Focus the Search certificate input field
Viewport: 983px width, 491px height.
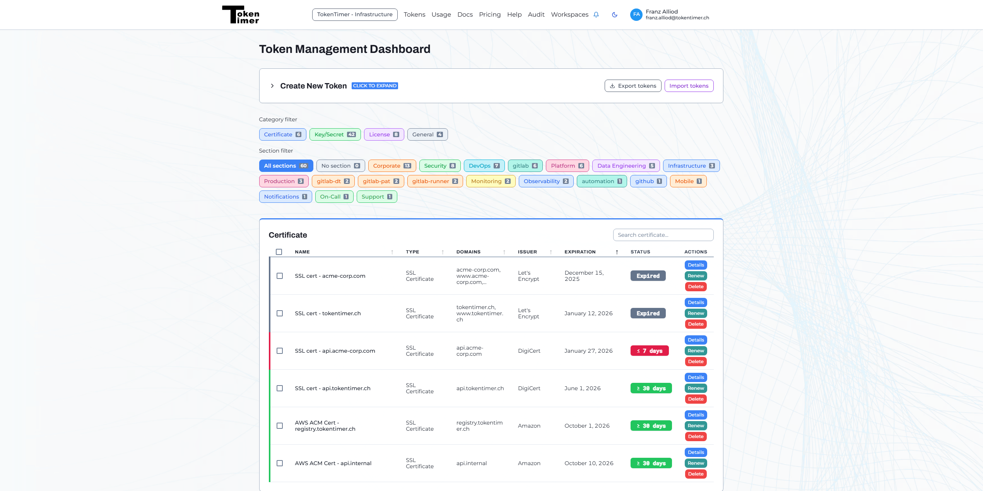[663, 235]
